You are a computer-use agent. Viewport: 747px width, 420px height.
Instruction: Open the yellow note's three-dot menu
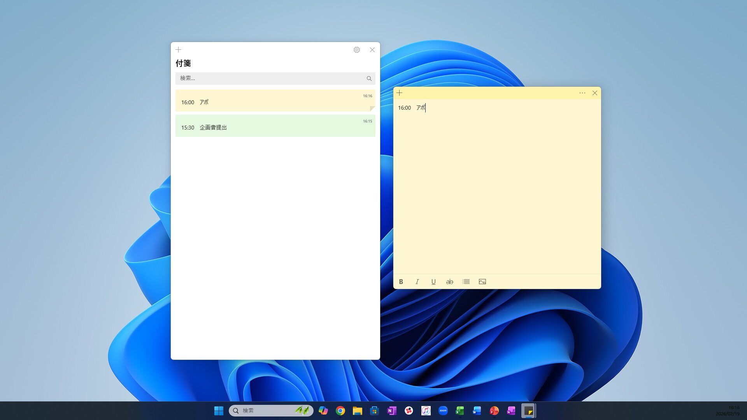pyautogui.click(x=582, y=93)
